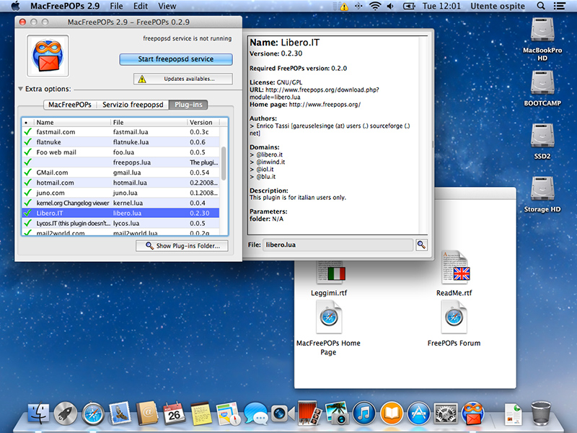This screenshot has height=433, width=577.
Task: Click the MacFreePOPs application logo icon
Action: [x=48, y=56]
